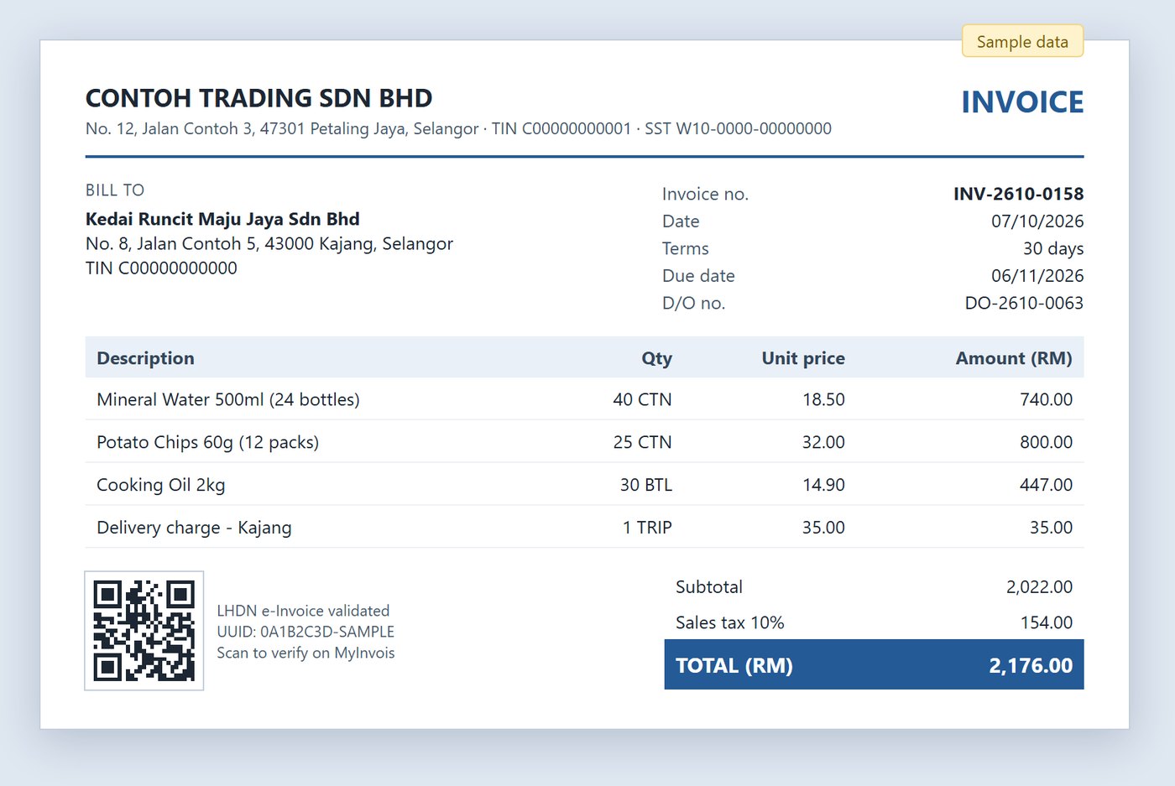Select the INVOICE heading
Screen dimensions: 1175x786
tap(1022, 102)
